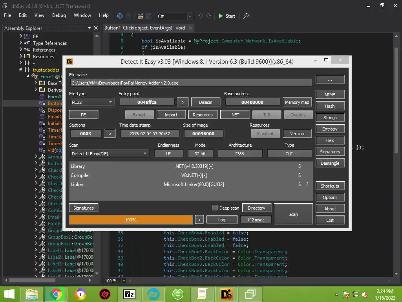
Task: Open the Windows Start button
Action: click(x=9, y=294)
